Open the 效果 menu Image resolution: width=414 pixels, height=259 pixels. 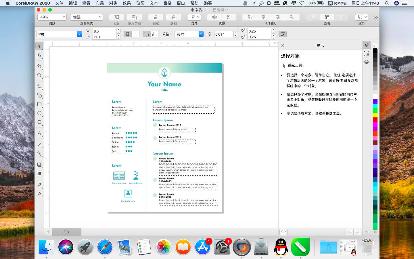(x=127, y=3)
